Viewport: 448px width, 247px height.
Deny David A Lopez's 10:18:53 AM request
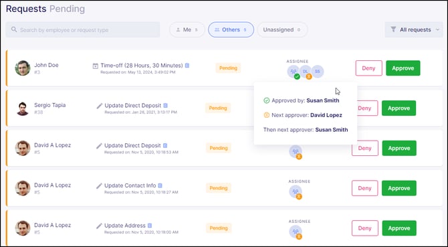365,148
